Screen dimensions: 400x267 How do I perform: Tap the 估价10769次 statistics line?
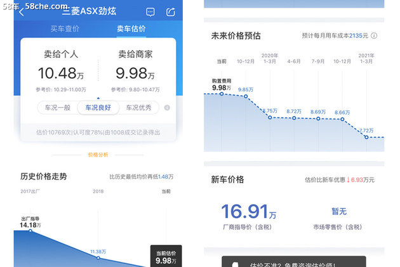coord(98,133)
